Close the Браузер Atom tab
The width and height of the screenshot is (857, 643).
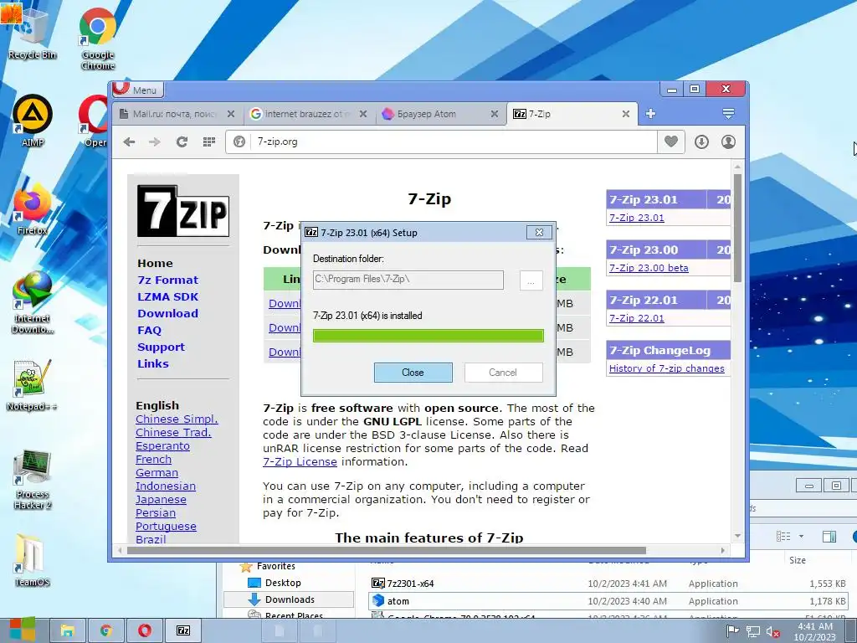pos(494,114)
